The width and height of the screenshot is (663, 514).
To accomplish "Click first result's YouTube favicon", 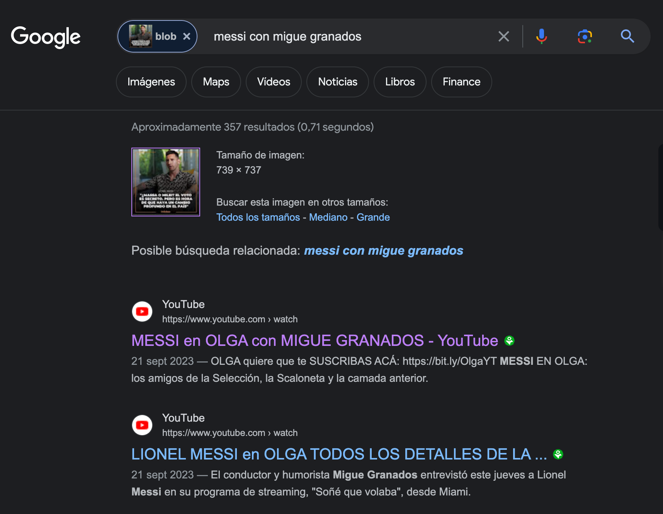I will point(142,311).
